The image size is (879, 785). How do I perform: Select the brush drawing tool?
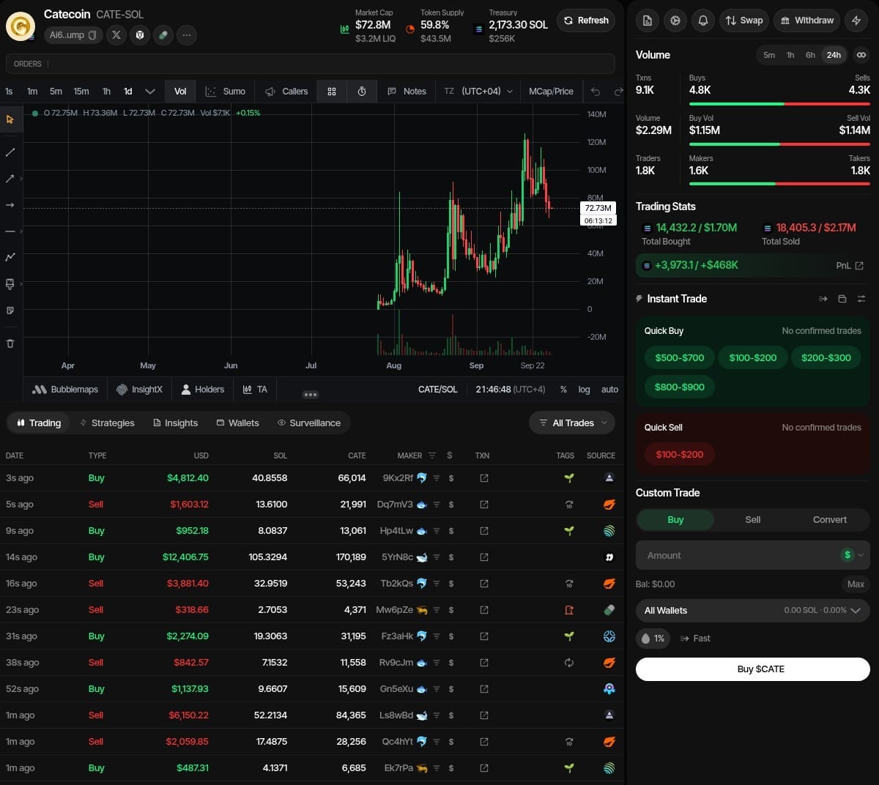coord(10,283)
